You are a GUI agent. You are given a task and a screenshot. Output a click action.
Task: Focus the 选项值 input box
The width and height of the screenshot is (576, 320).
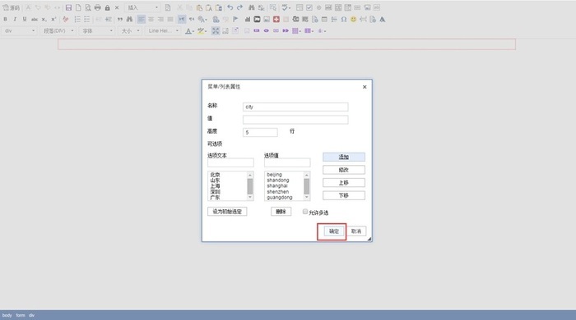[287, 162]
